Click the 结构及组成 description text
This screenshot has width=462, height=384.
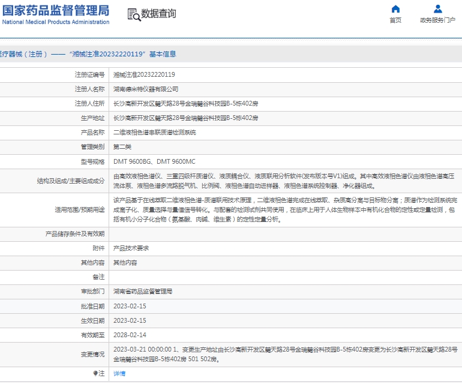[284, 181]
